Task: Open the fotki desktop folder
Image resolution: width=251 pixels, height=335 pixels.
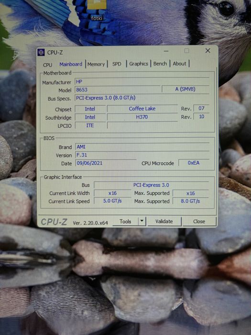Action: tap(97, 10)
